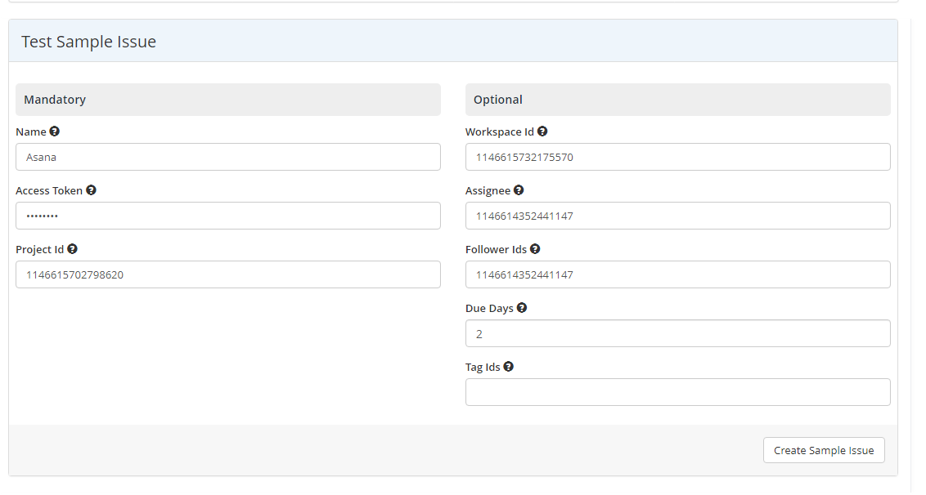This screenshot has height=495, width=926.
Task: Click the Workspace Id help icon
Action: click(x=542, y=132)
